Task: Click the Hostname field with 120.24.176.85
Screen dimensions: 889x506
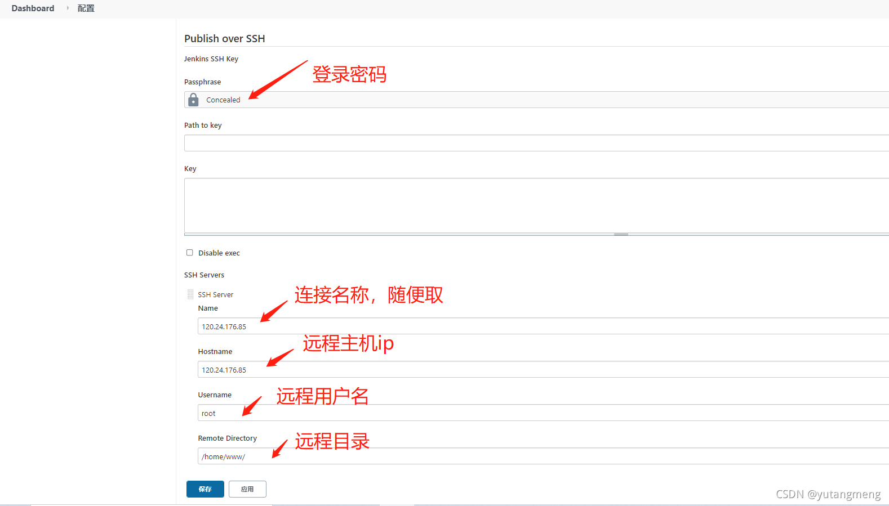Action: 543,369
